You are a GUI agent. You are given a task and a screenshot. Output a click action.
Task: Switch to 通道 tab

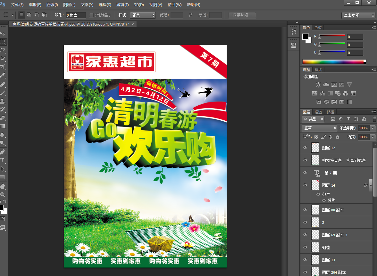click(318, 112)
